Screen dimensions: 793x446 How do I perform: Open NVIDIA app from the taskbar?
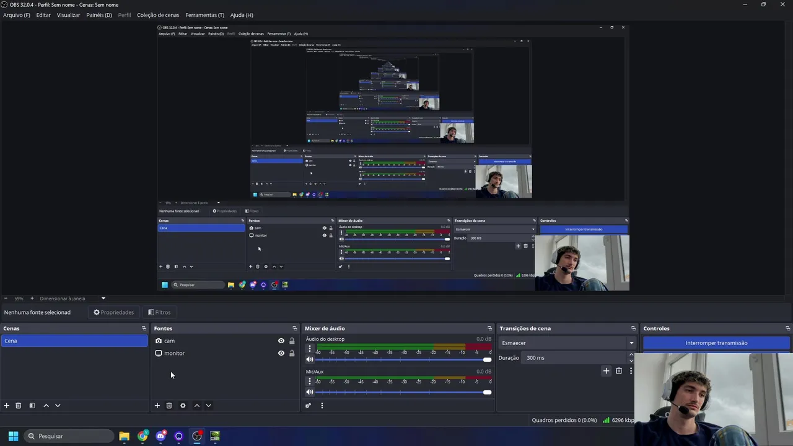point(215,436)
